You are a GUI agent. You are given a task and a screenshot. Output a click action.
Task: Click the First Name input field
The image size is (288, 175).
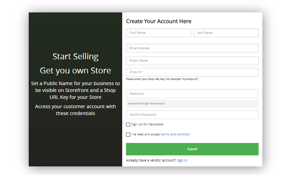(x=158, y=33)
